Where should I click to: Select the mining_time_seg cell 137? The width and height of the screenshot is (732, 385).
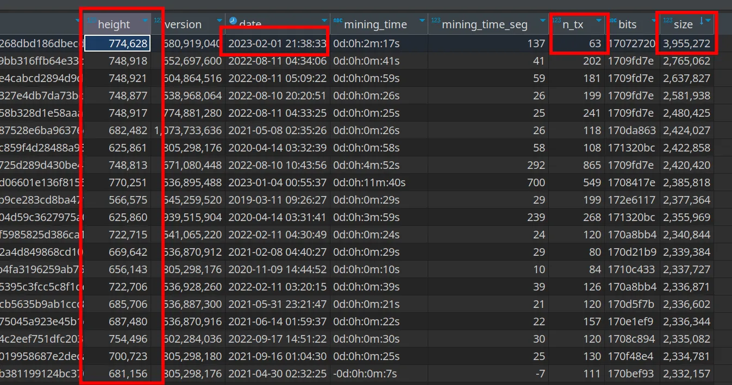(x=488, y=43)
